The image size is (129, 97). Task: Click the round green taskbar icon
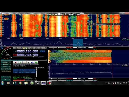coord(32,83)
